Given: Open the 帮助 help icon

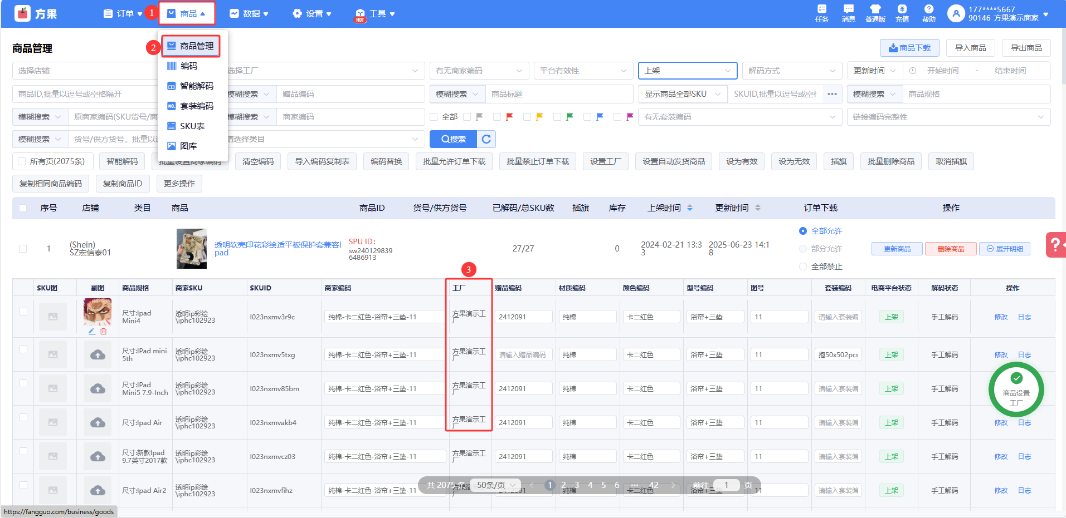Looking at the screenshot, I should pyautogui.click(x=928, y=13).
